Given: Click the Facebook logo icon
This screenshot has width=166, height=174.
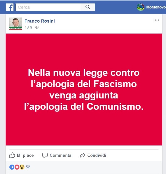Looking at the screenshot, I should [10, 7].
